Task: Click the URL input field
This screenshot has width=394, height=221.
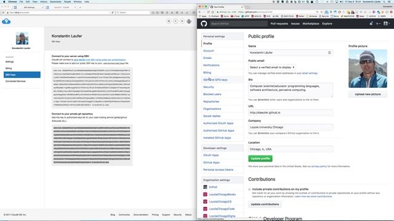Action: coord(291,113)
